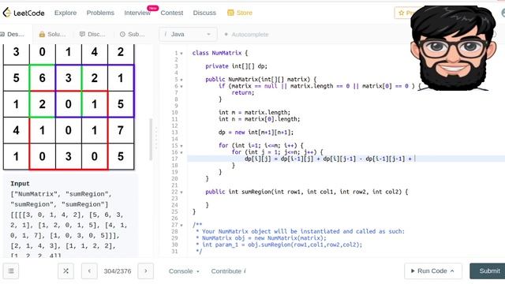Click the 'return;' statement on line 7
505x284 pixels.
pos(242,92)
